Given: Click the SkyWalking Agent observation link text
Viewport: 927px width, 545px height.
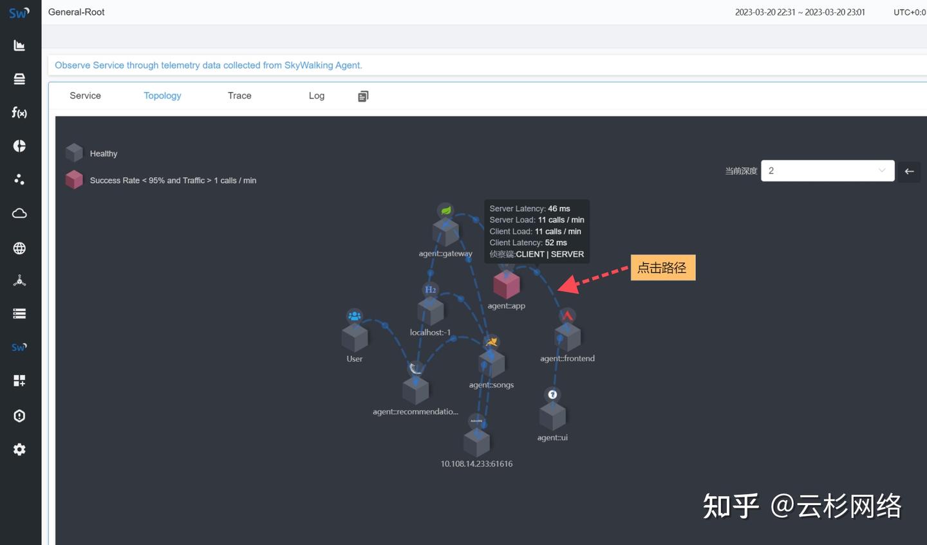Looking at the screenshot, I should [208, 65].
